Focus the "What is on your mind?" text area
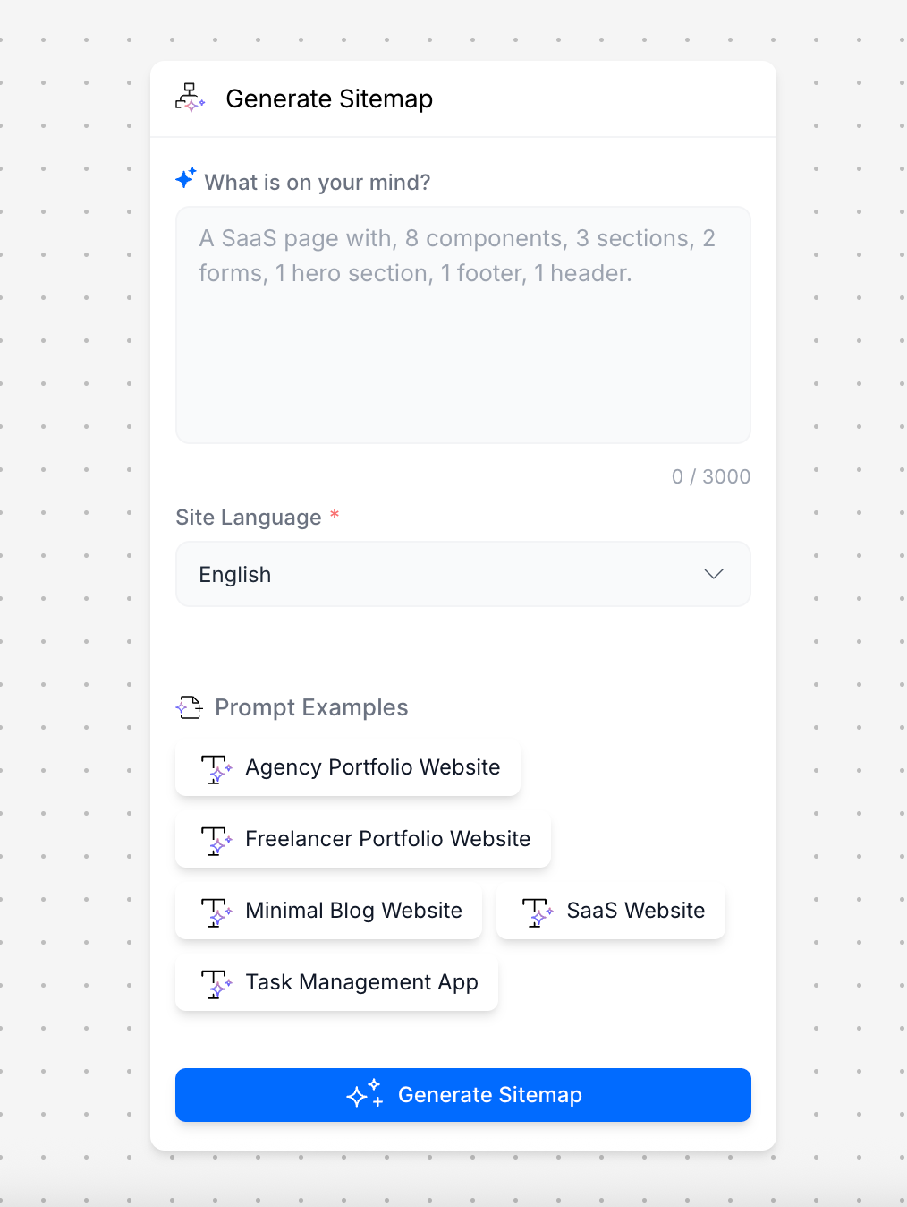The height and width of the screenshot is (1207, 907). [x=463, y=325]
